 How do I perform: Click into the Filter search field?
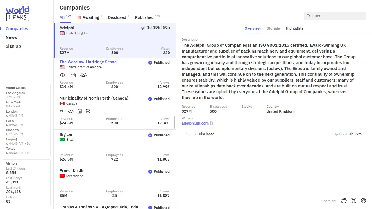[x=337, y=16]
